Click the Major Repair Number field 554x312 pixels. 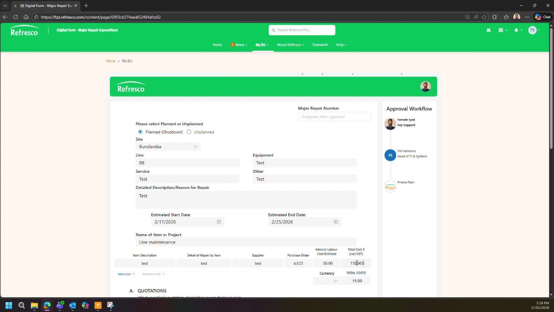pyautogui.click(x=335, y=117)
